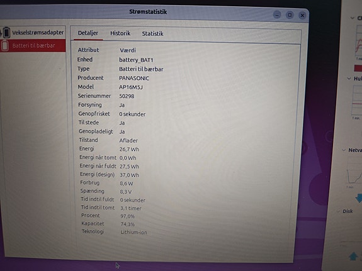The image size is (362, 271).
Task: Click the Værdi column header
Action: [x=128, y=50]
